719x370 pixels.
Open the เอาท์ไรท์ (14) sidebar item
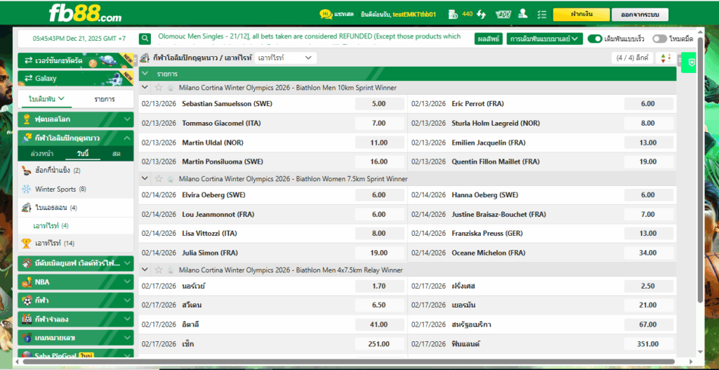76,243
